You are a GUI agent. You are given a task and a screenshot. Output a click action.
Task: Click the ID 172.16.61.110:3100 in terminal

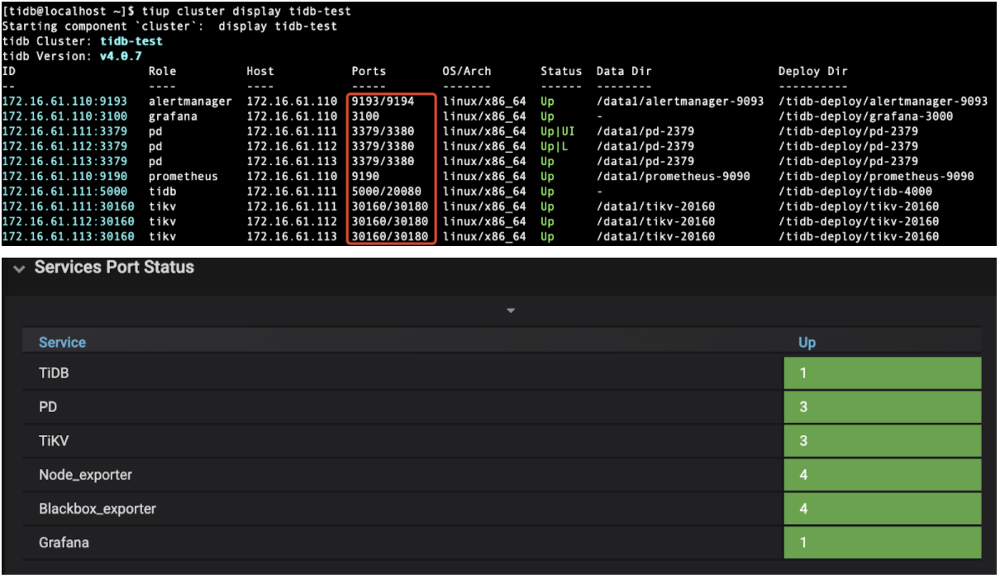pos(64,116)
